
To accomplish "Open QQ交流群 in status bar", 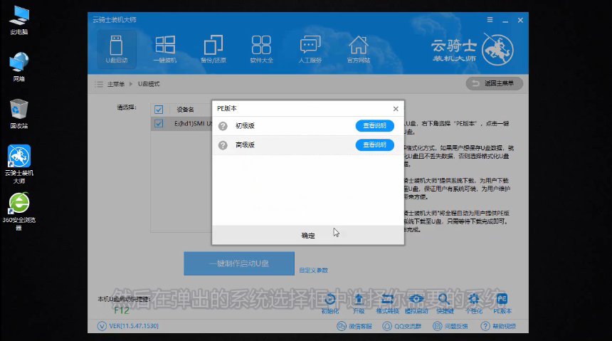I will pos(402,326).
